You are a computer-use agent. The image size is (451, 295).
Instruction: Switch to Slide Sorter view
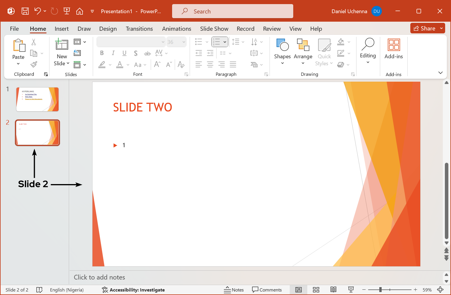pyautogui.click(x=316, y=290)
